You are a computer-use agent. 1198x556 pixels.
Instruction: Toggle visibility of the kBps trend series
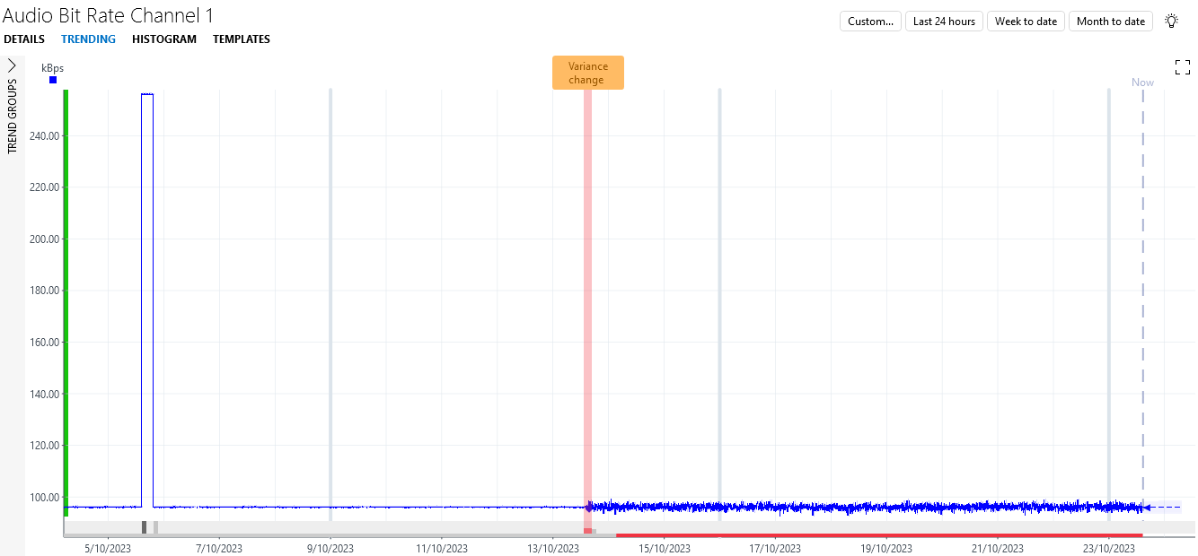52,80
